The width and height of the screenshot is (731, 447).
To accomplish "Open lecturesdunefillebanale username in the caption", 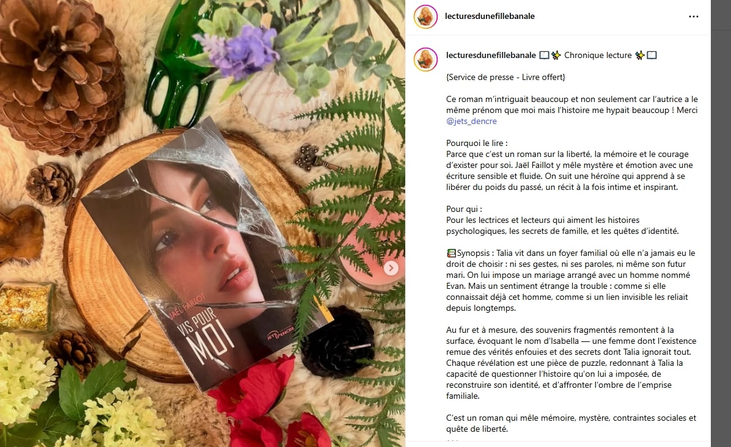I will point(491,56).
